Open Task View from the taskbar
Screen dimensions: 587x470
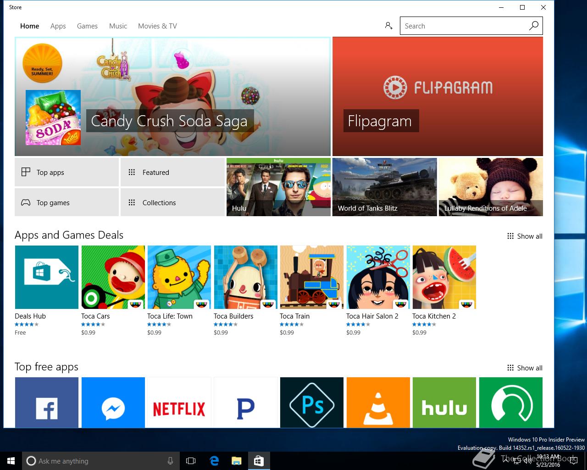pos(191,461)
